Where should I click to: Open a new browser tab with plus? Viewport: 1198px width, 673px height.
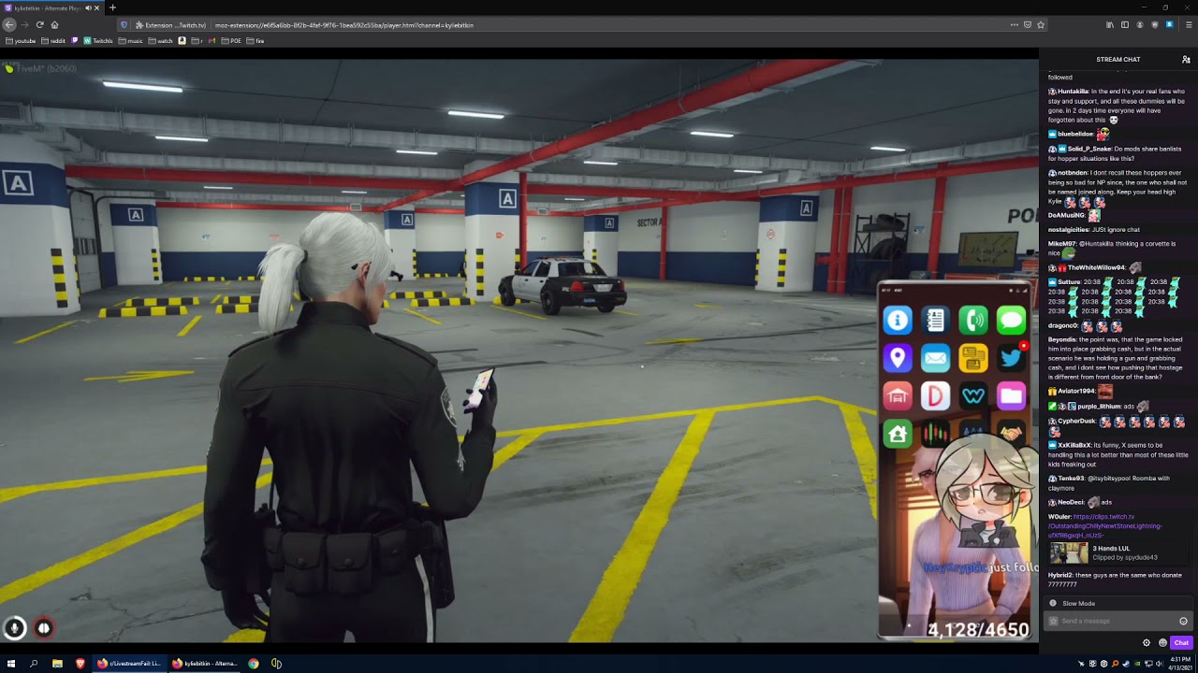pyautogui.click(x=112, y=7)
